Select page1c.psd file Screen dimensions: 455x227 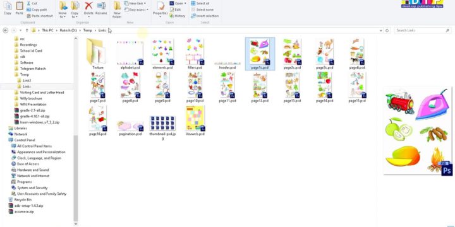(x=260, y=54)
